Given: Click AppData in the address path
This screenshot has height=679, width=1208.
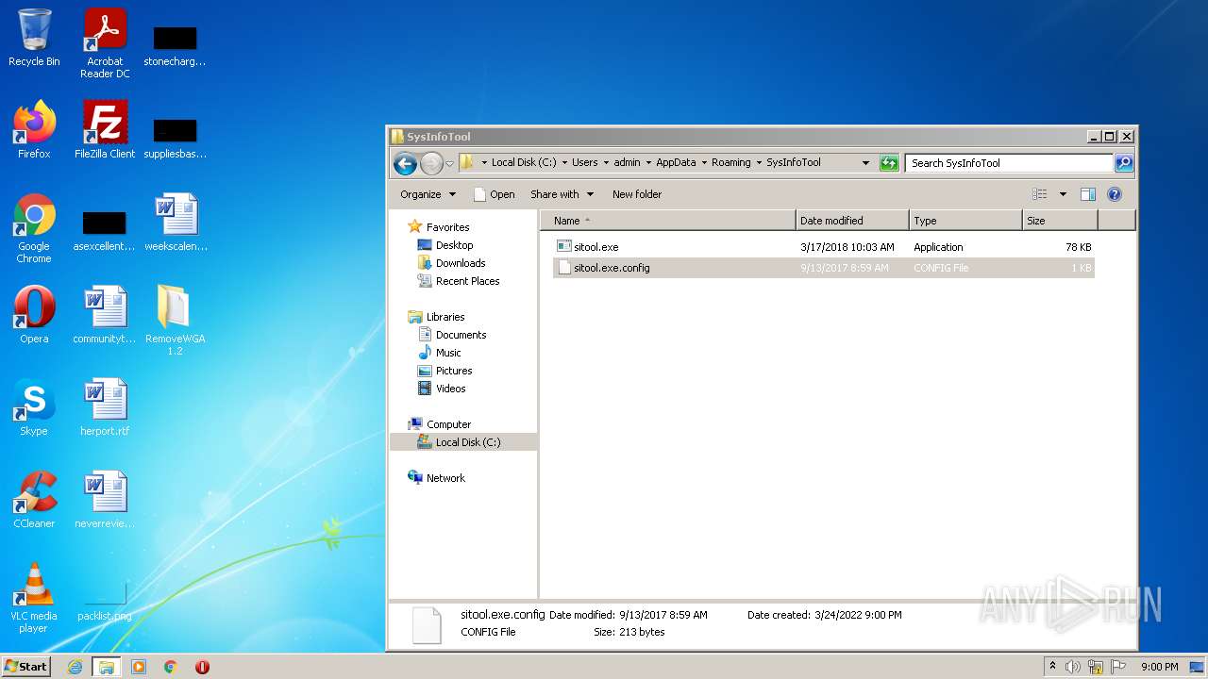Looking at the screenshot, I should tap(676, 163).
